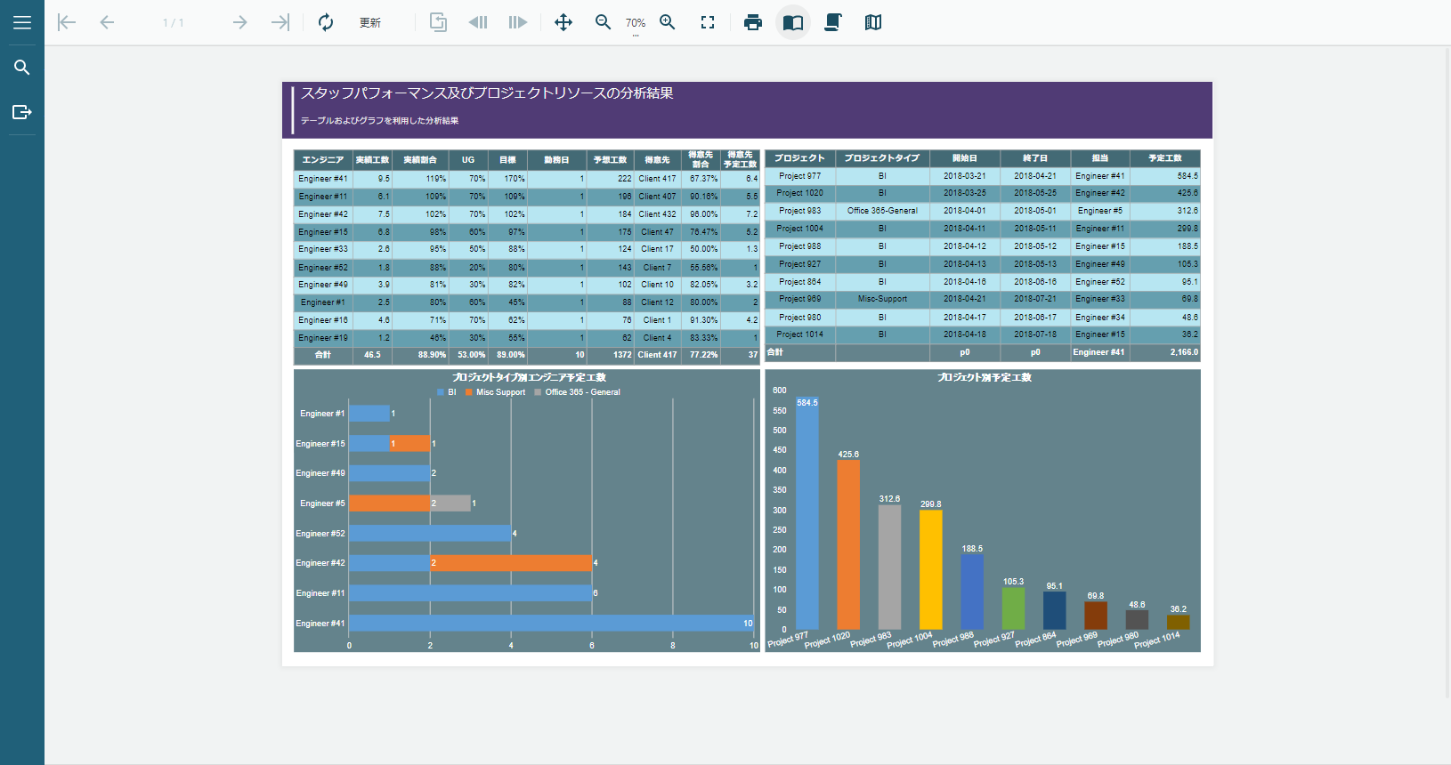Click the gray segment of the Engineer #5 bar
Viewport: 1451px width, 765px height.
[x=450, y=503]
